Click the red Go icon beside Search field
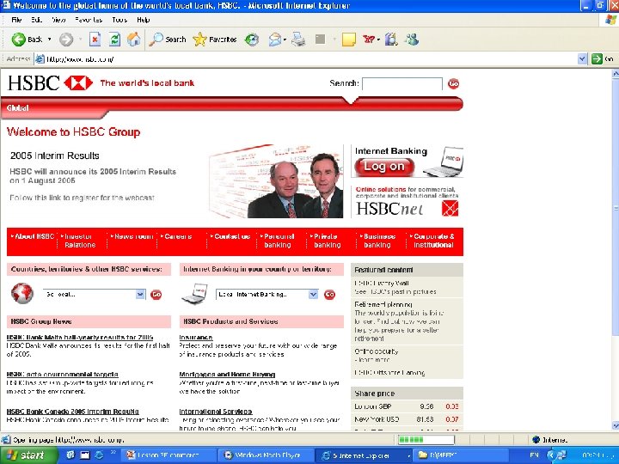 [454, 83]
